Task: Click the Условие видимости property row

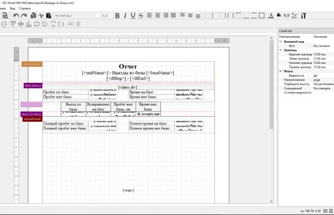Action: 306,93
